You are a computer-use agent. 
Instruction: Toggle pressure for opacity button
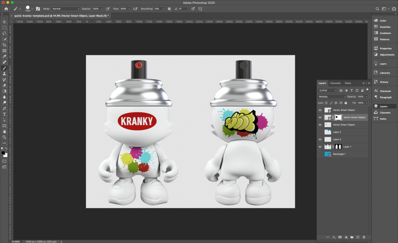108,9
